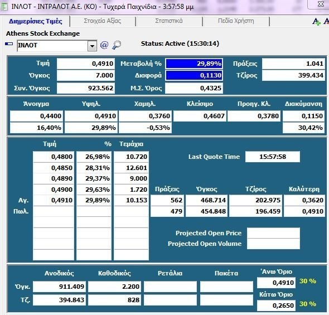Click the range percentage 30,42%

[x=303, y=128]
